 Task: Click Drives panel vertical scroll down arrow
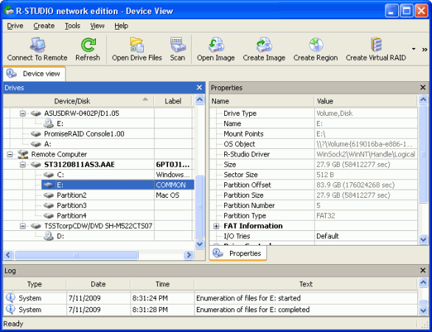[x=200, y=243]
